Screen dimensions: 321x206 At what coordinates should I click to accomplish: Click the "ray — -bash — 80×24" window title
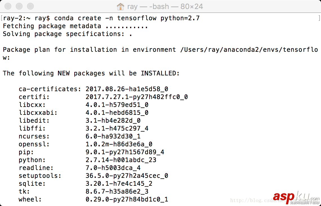pyautogui.click(x=165, y=6)
